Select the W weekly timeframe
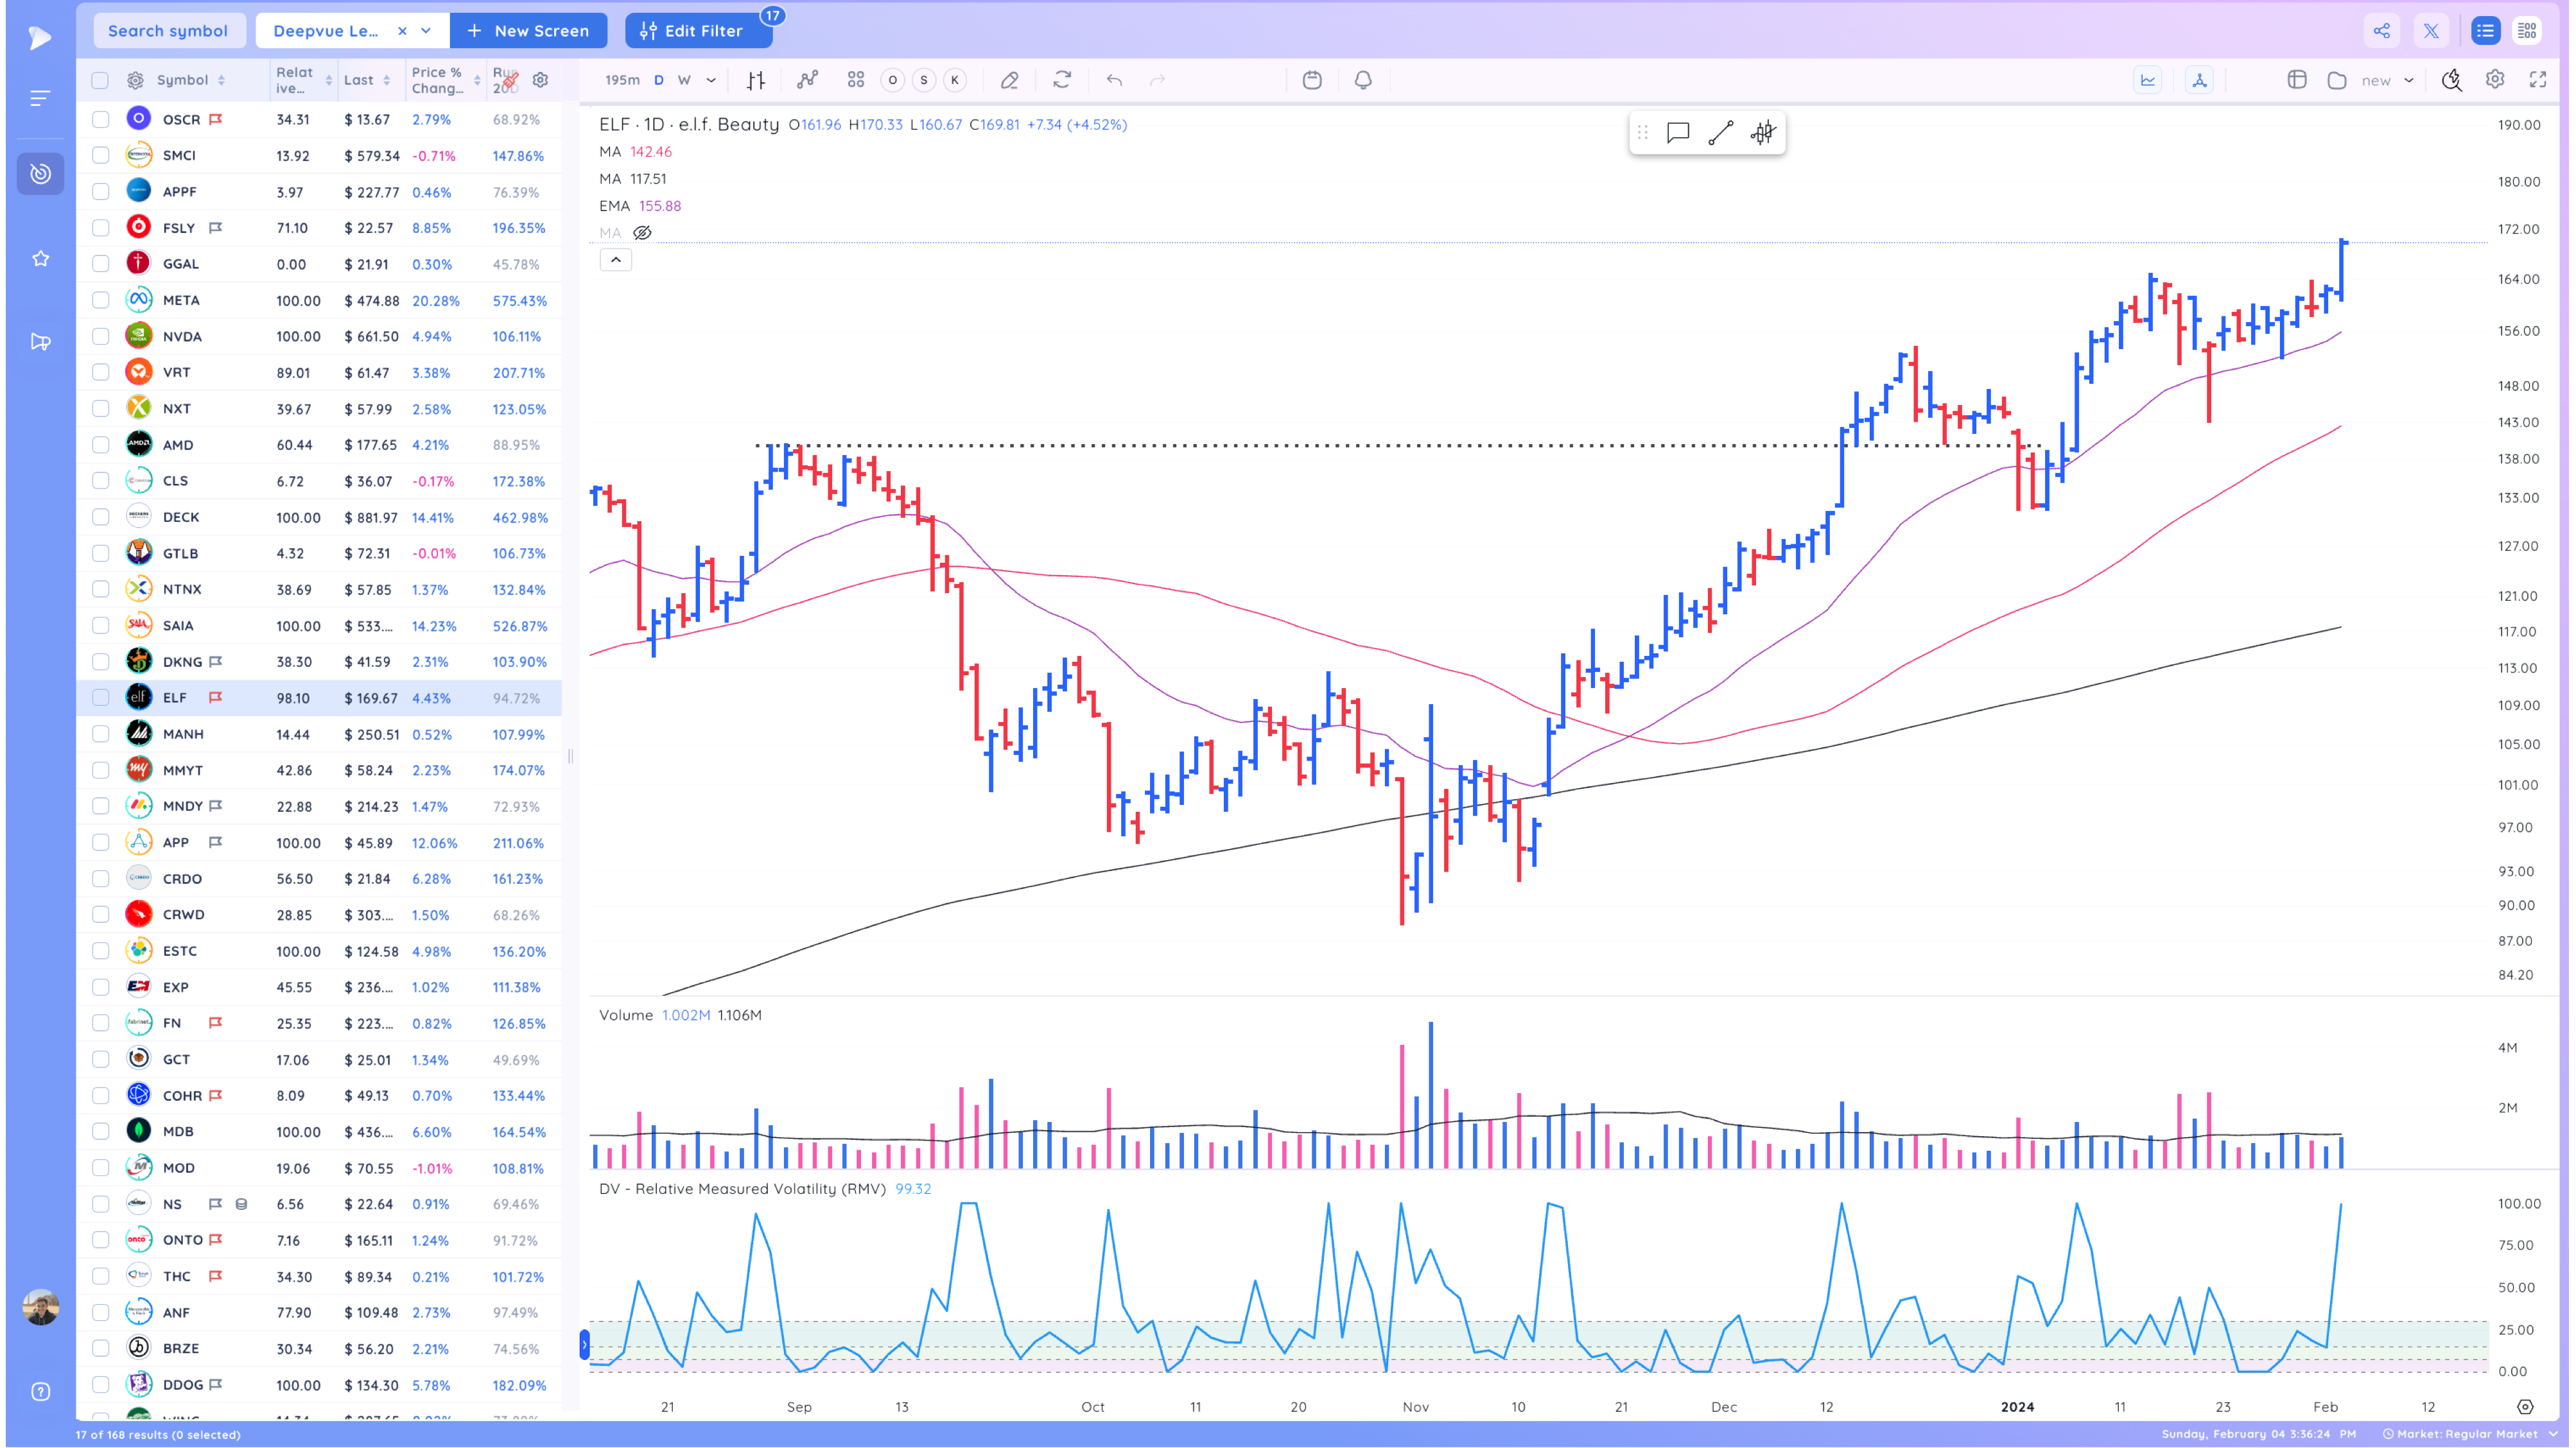This screenshot has height=1448, width=2576. point(684,80)
